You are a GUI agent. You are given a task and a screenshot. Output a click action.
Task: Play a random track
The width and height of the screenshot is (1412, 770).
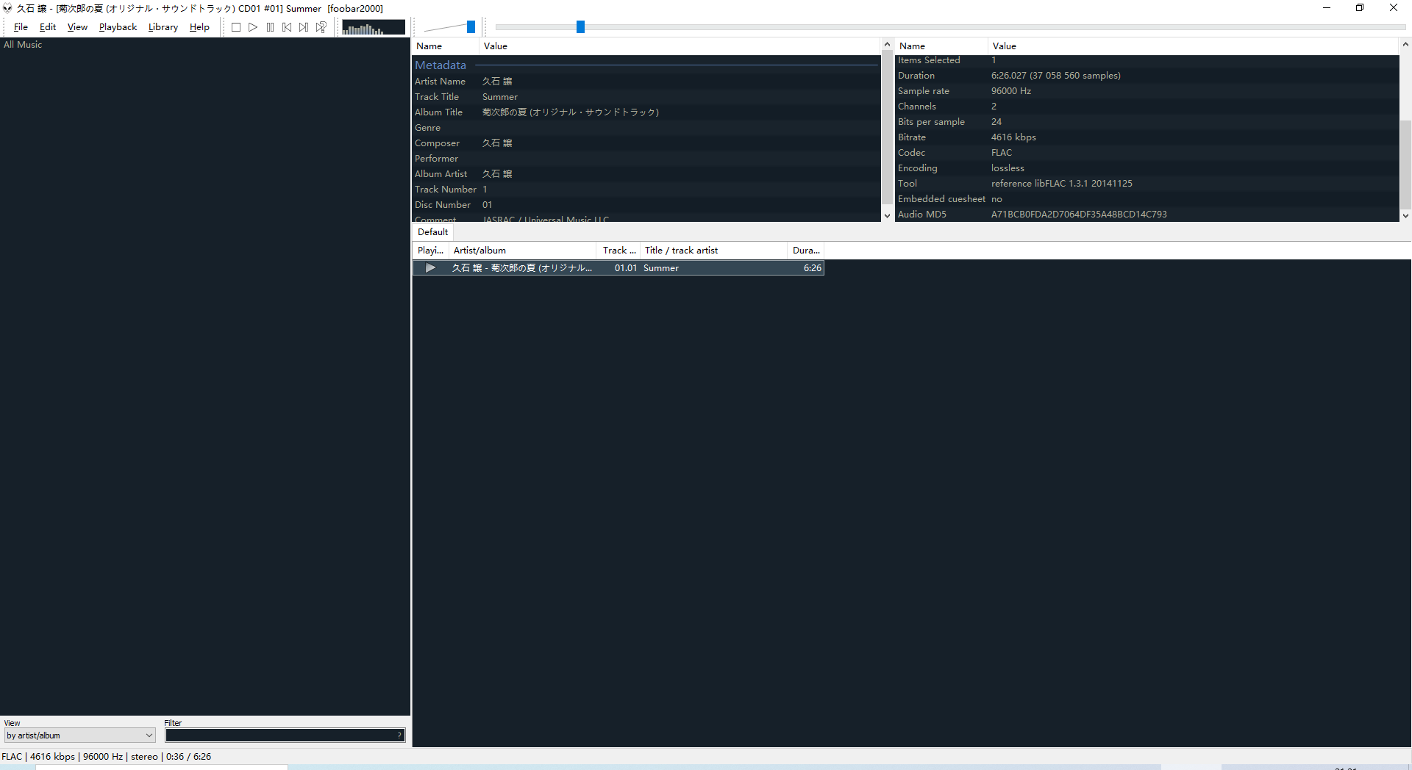click(321, 27)
